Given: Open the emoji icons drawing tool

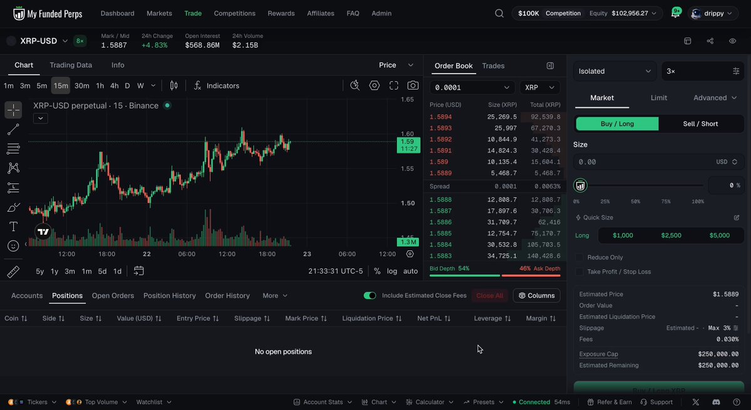Looking at the screenshot, I should pyautogui.click(x=13, y=246).
